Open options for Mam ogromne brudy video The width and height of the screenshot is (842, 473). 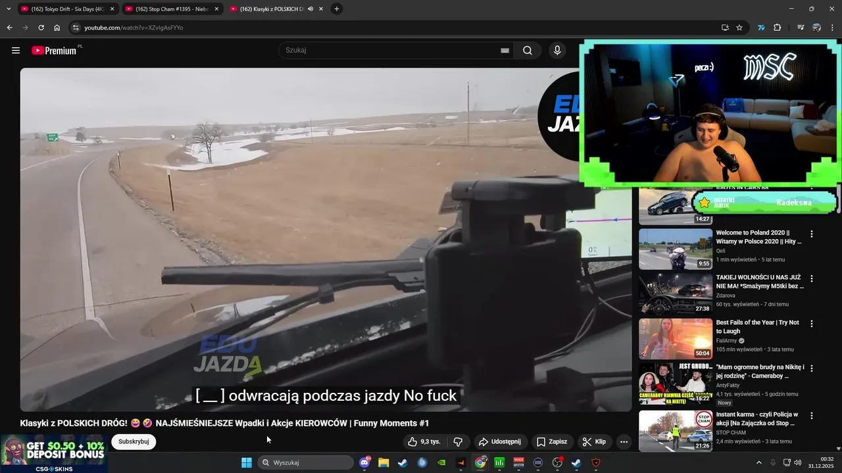(x=812, y=369)
